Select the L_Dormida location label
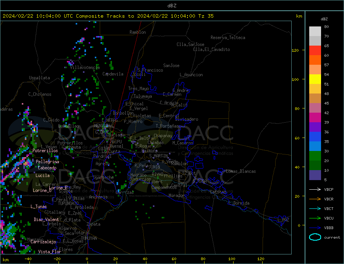The height and width of the screenshot is (264, 344). pyautogui.click(x=239, y=203)
